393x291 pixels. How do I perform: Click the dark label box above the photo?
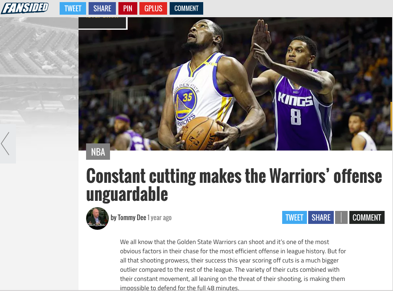pos(103,23)
